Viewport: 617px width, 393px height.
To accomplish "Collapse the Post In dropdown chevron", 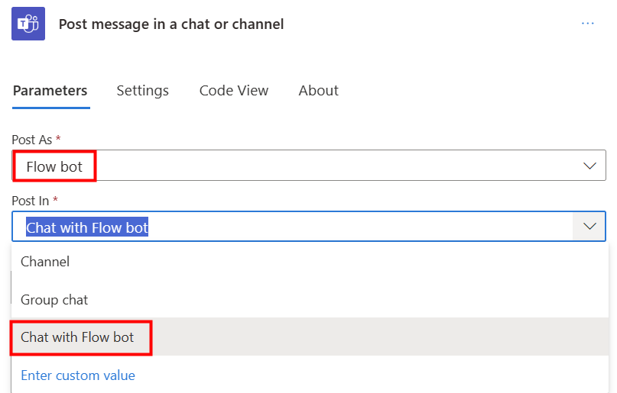I will [589, 227].
